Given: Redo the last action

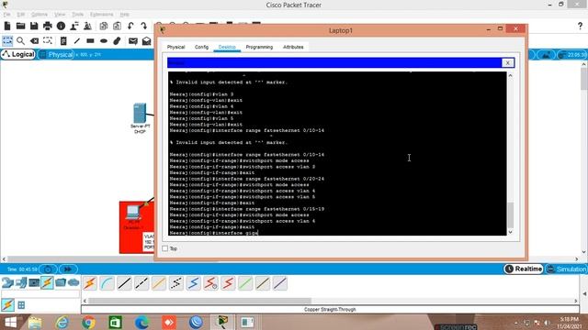Looking at the screenshot, I should pyautogui.click(x=144, y=26).
